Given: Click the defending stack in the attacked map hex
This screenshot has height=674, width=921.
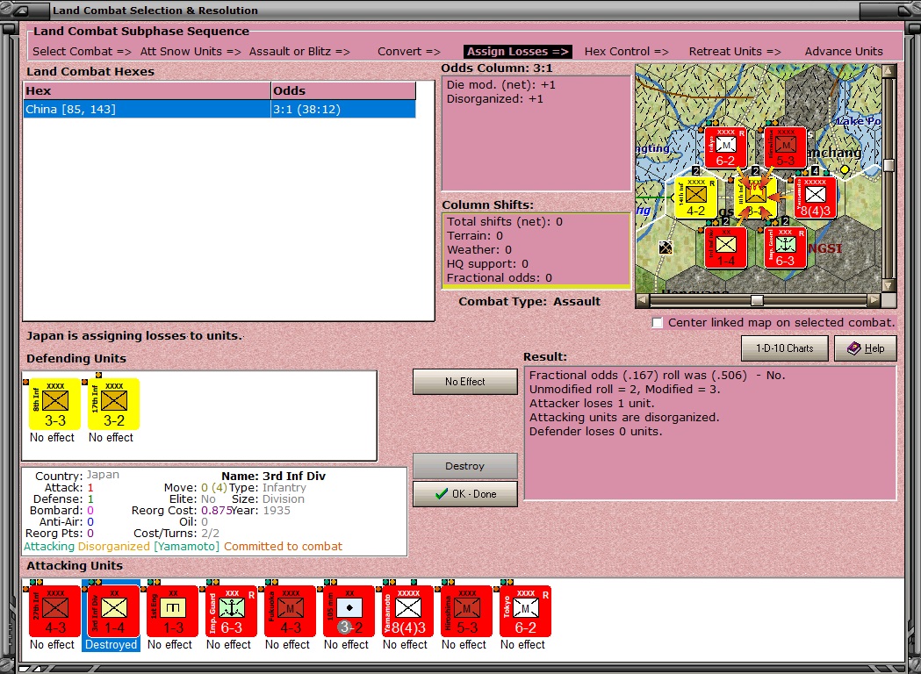Looking at the screenshot, I should [755, 197].
